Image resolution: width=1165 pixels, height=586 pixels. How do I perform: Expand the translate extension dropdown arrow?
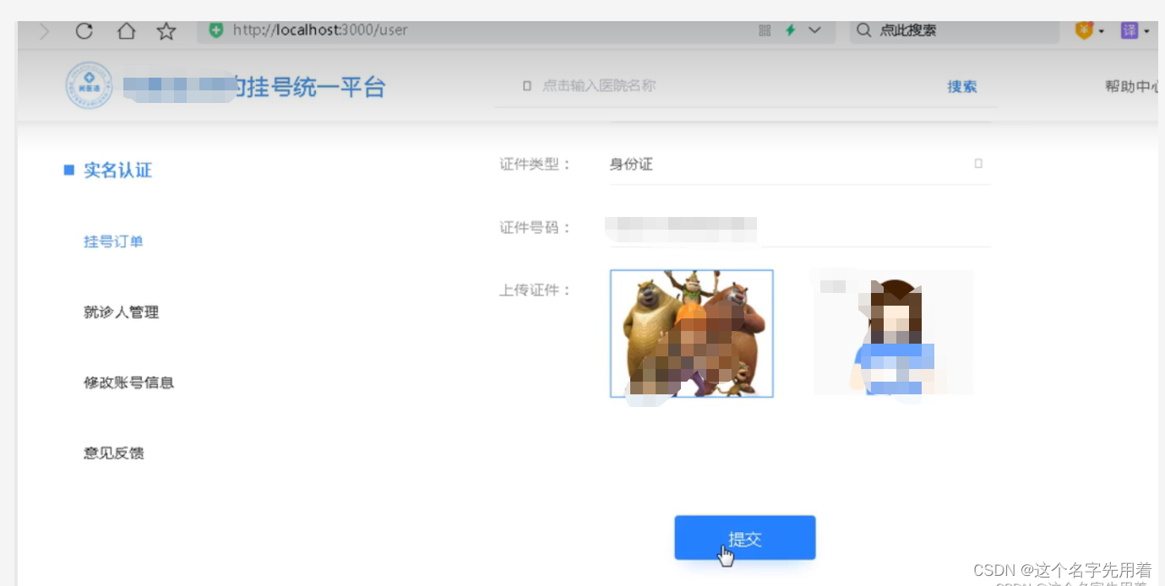coord(1146,31)
